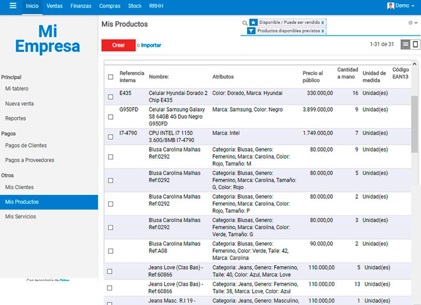Click price '1.749.000,00'
The height and width of the screenshot is (305, 421).
coord(318,133)
